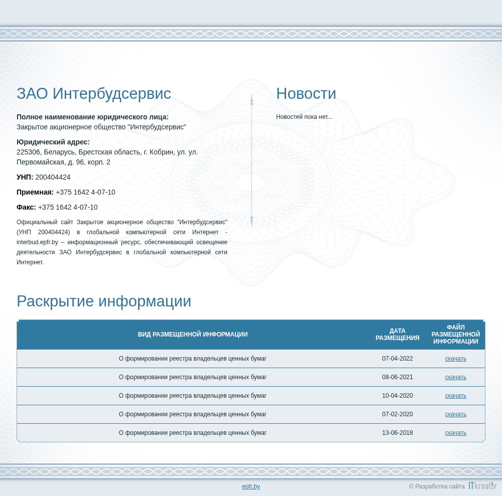This screenshot has height=496, width=502.
Task: Click the ЗАО Интербудсервис heading
Action: (94, 94)
